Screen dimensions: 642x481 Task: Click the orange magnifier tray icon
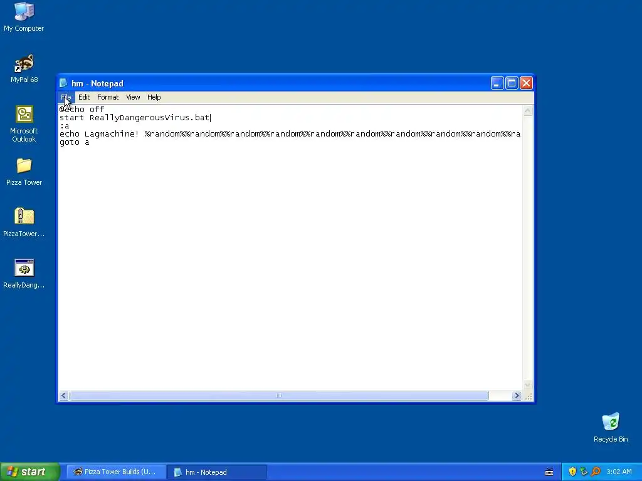(x=596, y=472)
